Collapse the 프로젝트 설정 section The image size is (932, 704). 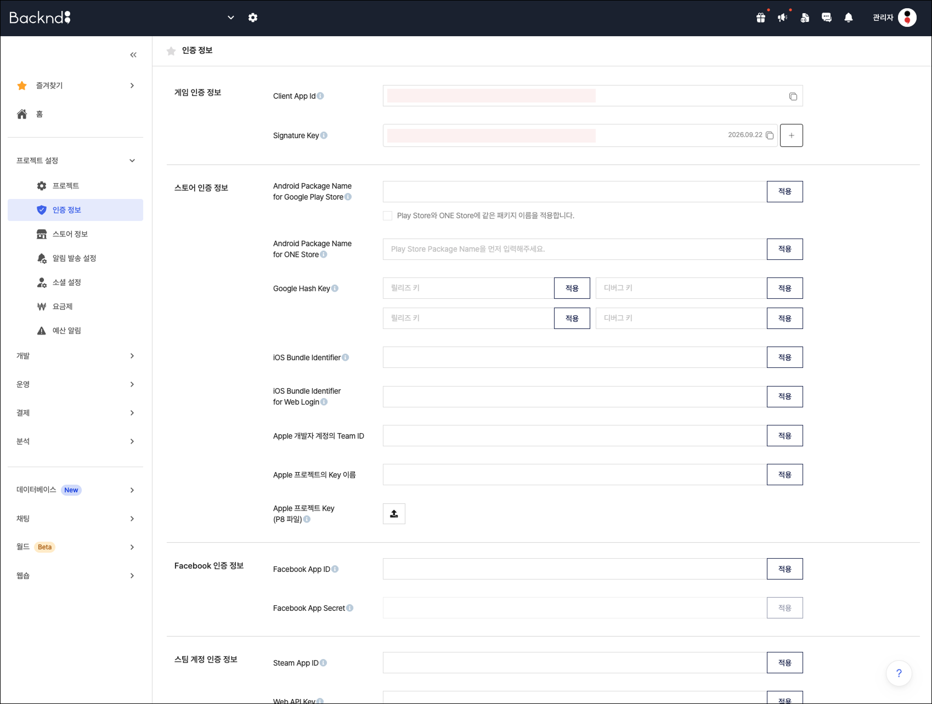[132, 161]
